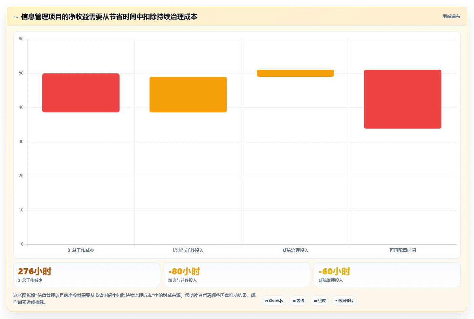Click the 增减瀑布 badge in the header
This screenshot has width=474, height=319.
coord(451,16)
